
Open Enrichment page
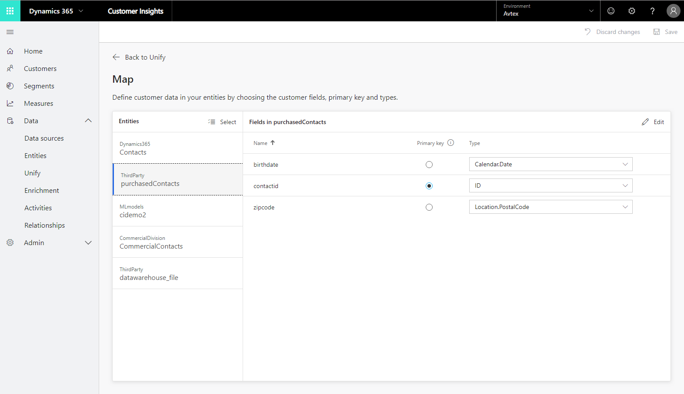[42, 190]
